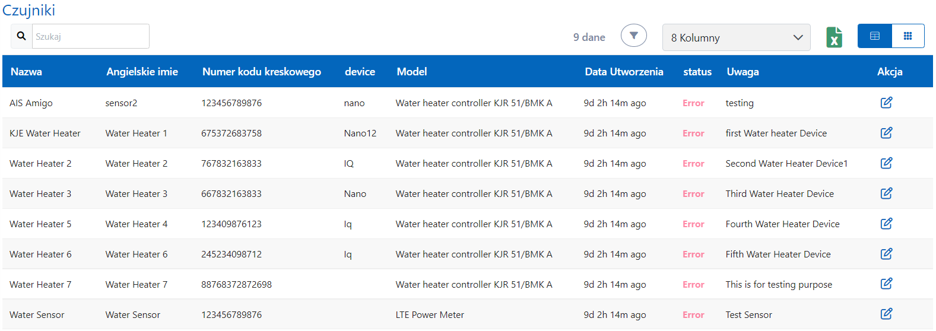Viewport: 936px width, 331px height.
Task: Edit the Water Heater 6 row
Action: click(x=886, y=254)
